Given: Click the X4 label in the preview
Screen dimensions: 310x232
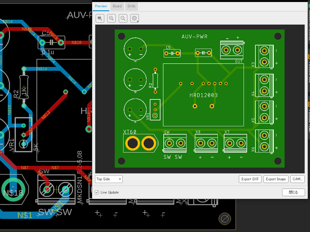Looking at the screenshot, I should coord(253,94).
